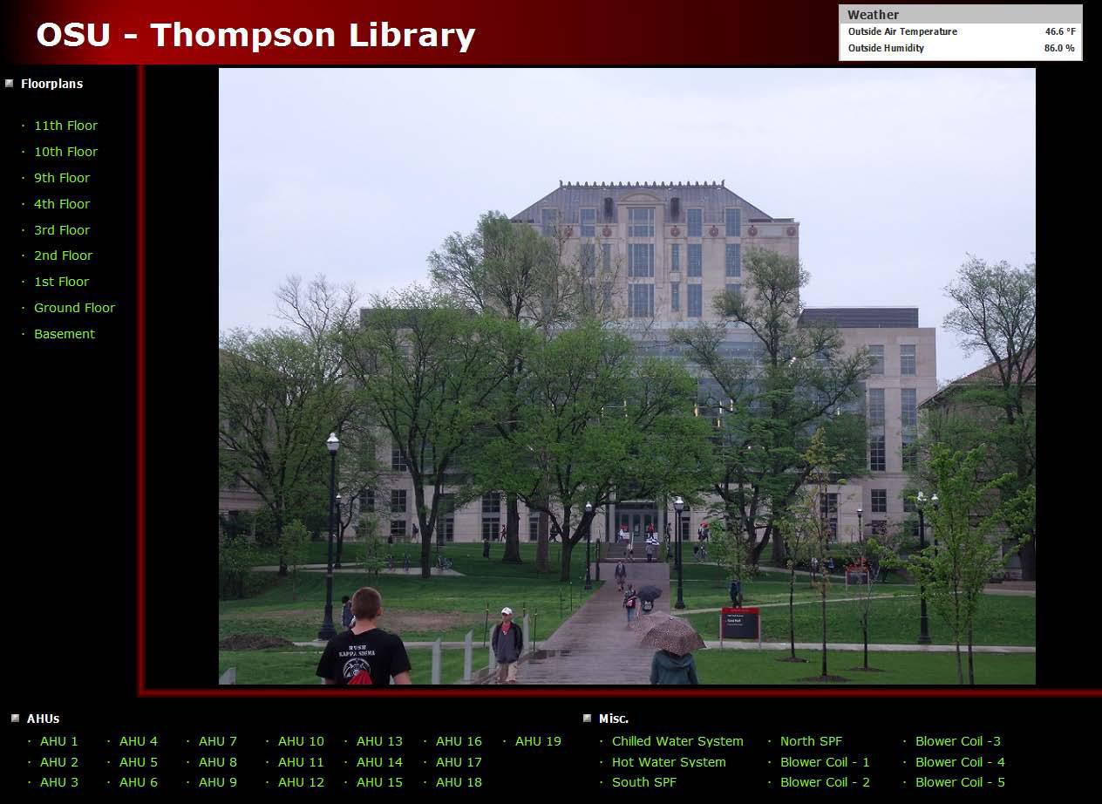Click the Floorplans heading text
Screen dimensions: 1102x804
[52, 84]
